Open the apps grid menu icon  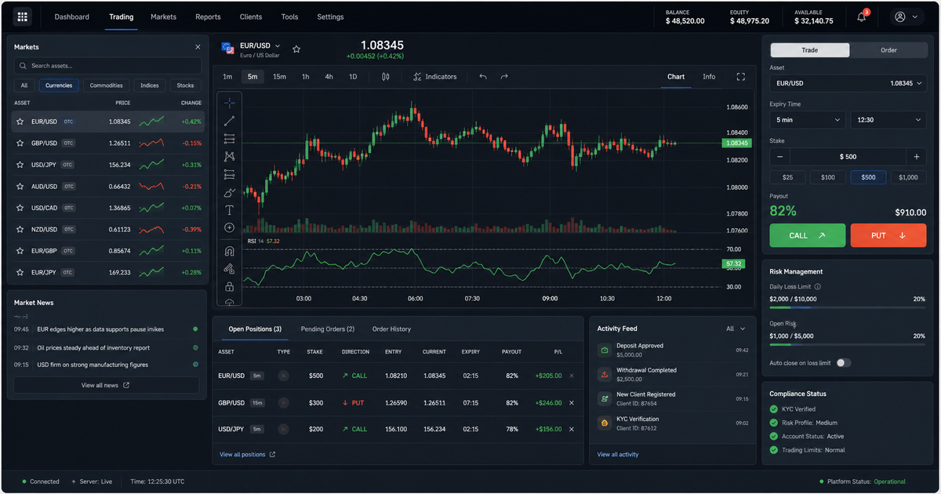click(22, 16)
